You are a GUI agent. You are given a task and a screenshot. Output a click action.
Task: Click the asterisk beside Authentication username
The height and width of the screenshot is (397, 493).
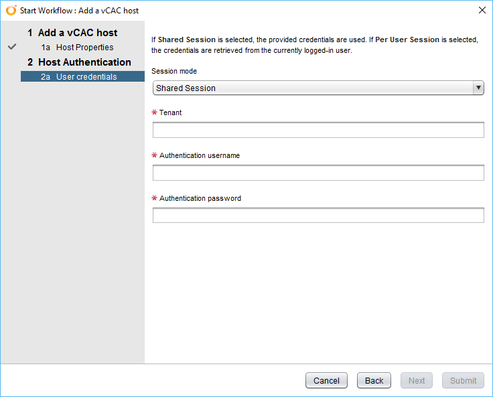pos(155,155)
